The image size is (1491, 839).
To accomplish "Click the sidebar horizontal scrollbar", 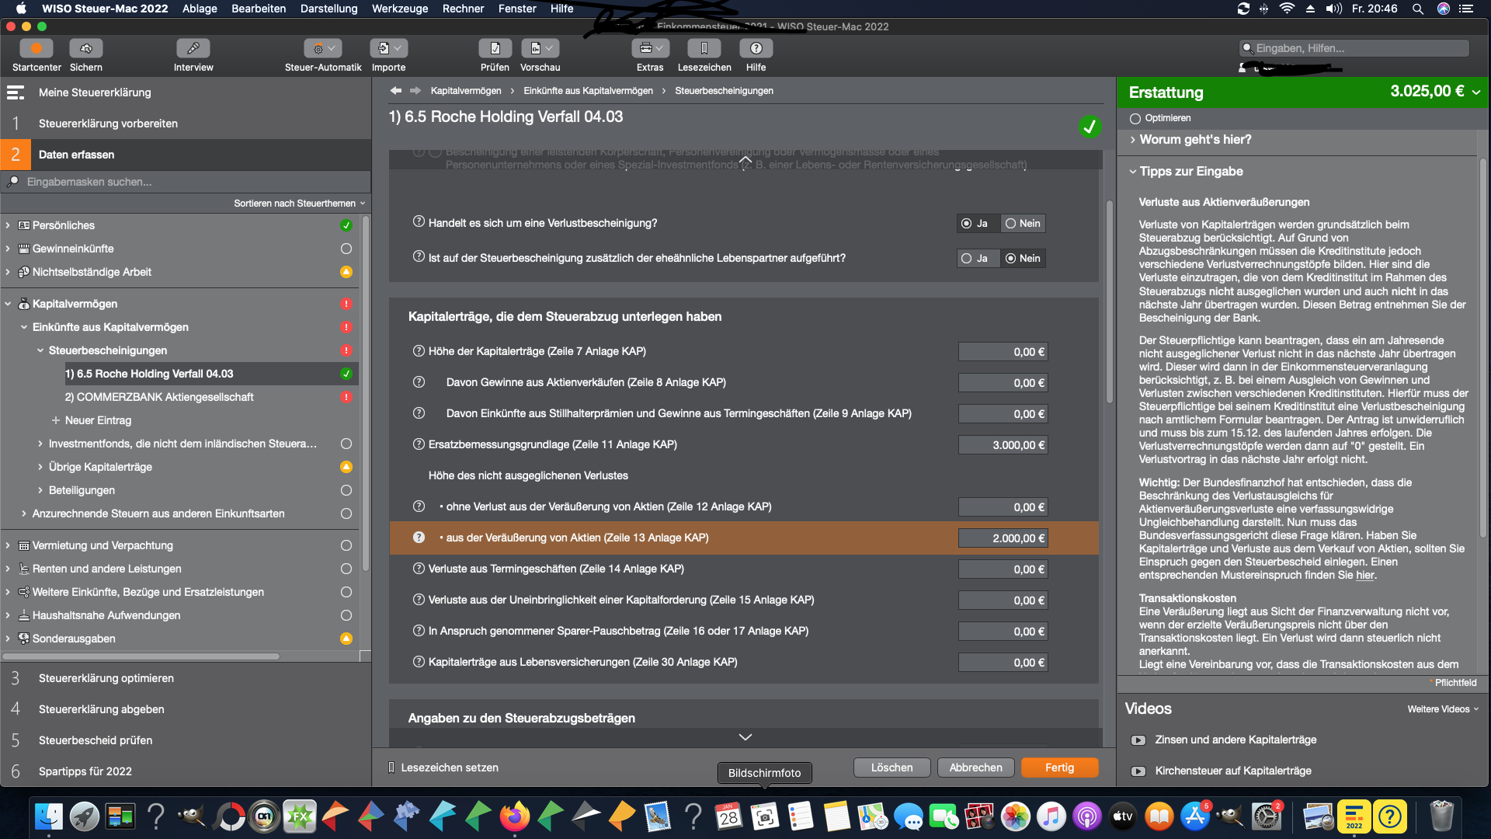I will click(x=141, y=656).
